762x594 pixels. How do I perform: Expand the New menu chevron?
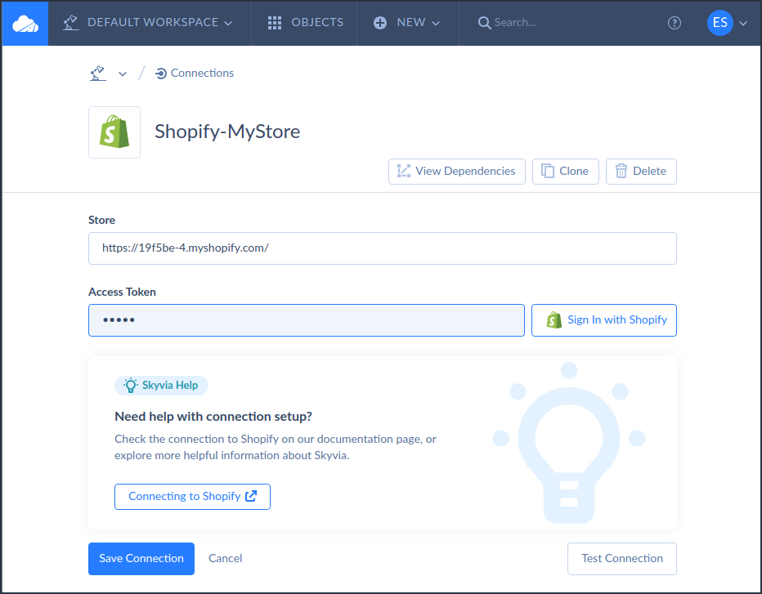tap(436, 24)
